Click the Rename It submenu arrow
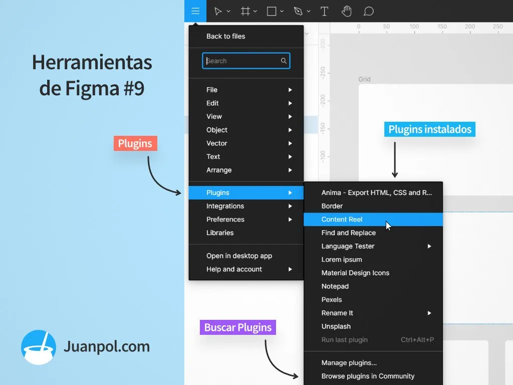Screen dimensions: 513x385 point(429,313)
